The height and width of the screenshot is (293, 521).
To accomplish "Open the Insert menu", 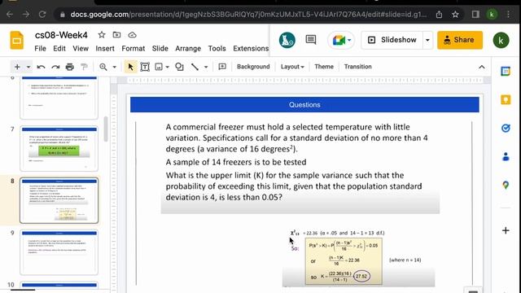I will (105, 49).
